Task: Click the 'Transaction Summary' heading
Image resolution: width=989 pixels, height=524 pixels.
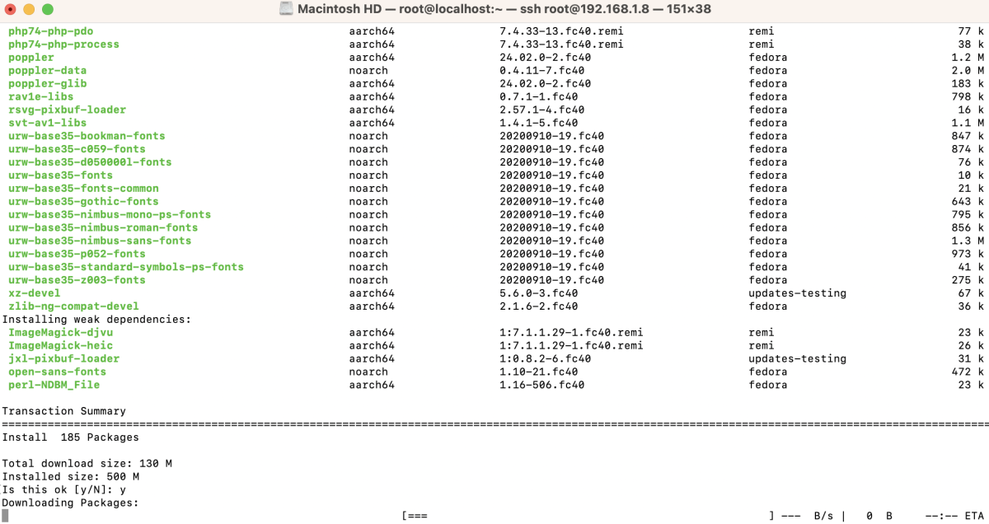Action: click(x=63, y=411)
